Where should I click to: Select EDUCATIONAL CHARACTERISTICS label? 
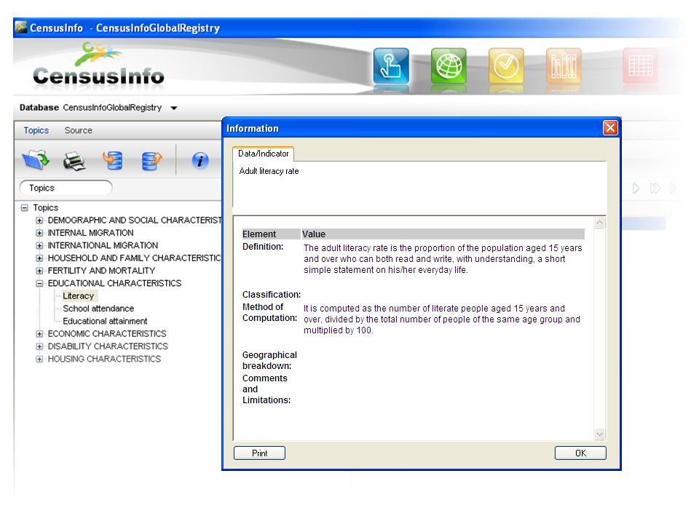tap(114, 283)
